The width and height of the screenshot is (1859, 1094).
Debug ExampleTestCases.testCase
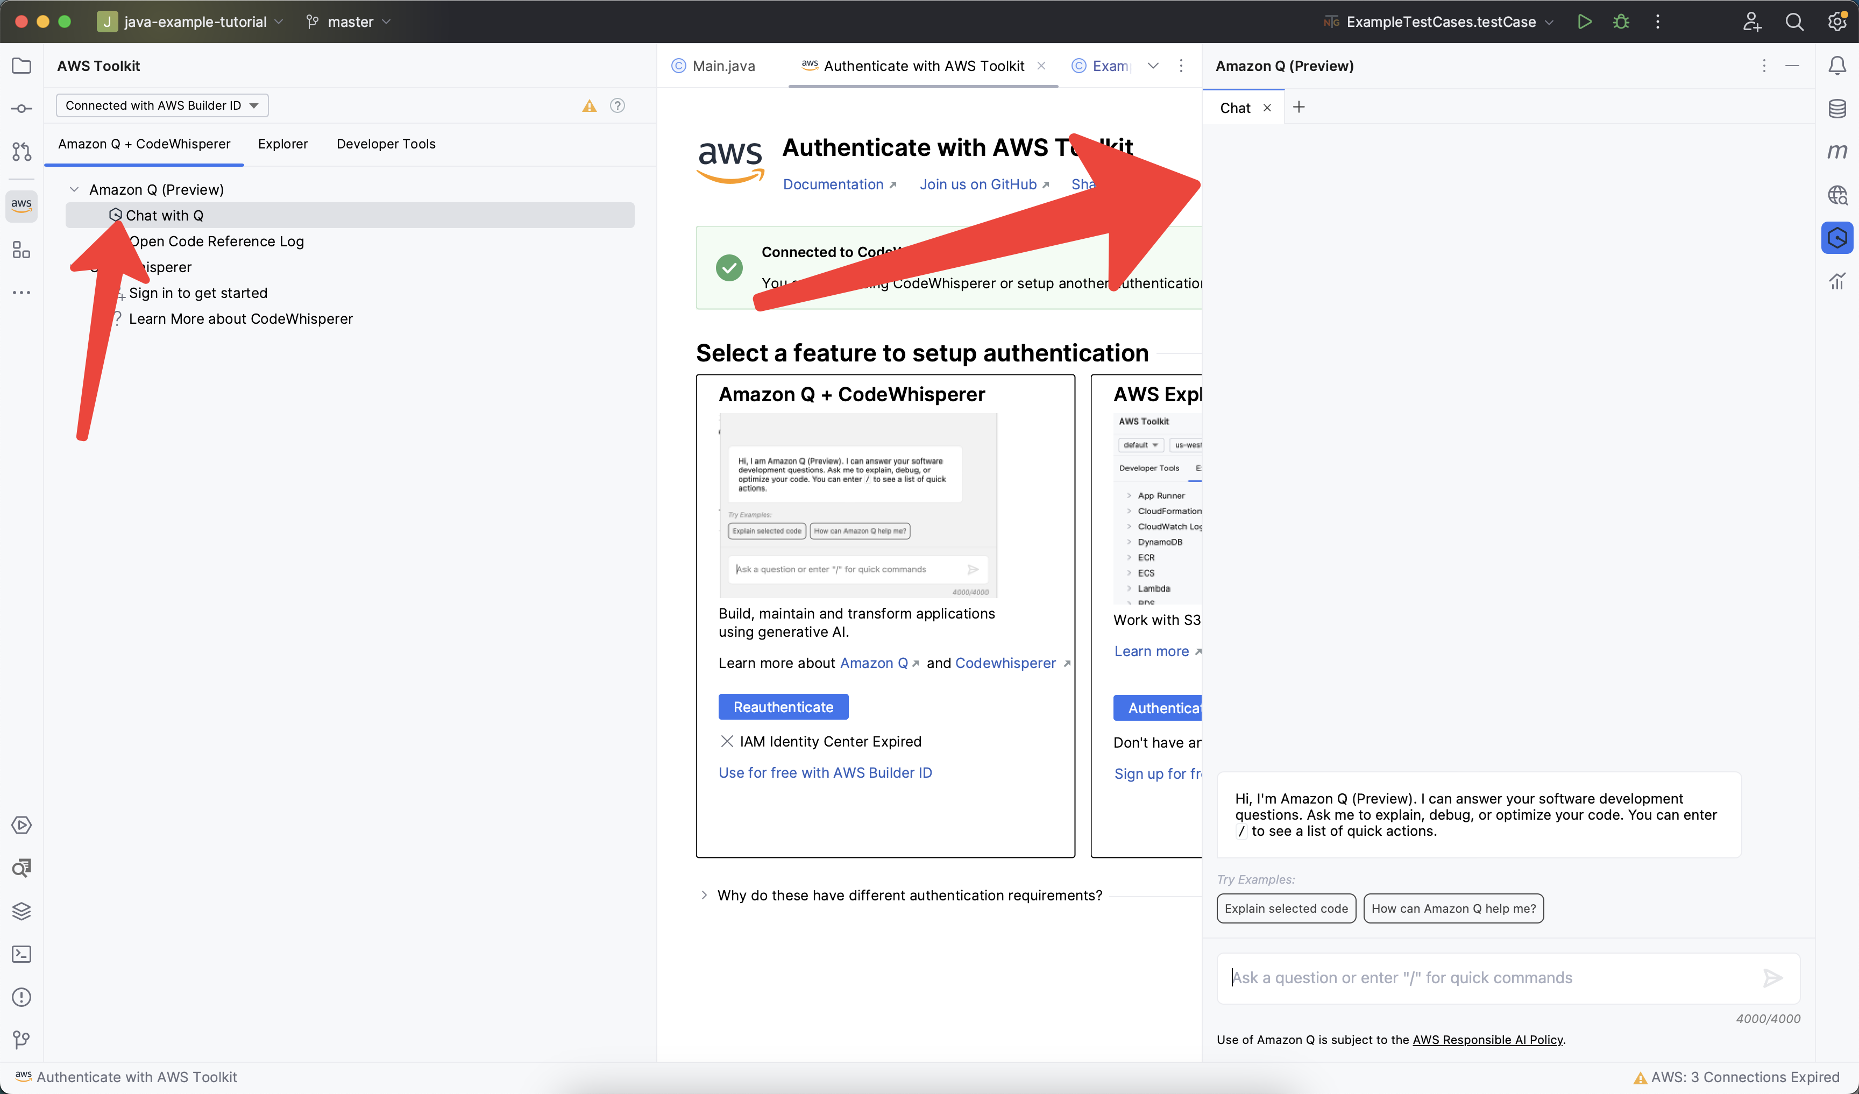coord(1621,22)
